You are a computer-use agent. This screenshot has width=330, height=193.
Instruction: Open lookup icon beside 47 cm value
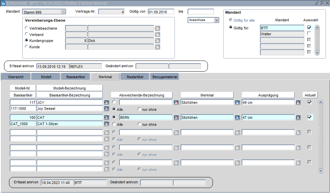pyautogui.click(x=298, y=117)
